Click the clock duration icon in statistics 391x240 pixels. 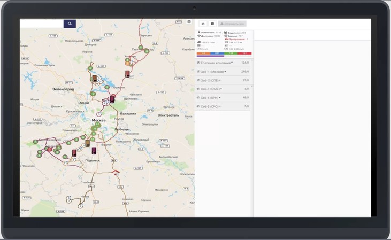click(x=226, y=42)
